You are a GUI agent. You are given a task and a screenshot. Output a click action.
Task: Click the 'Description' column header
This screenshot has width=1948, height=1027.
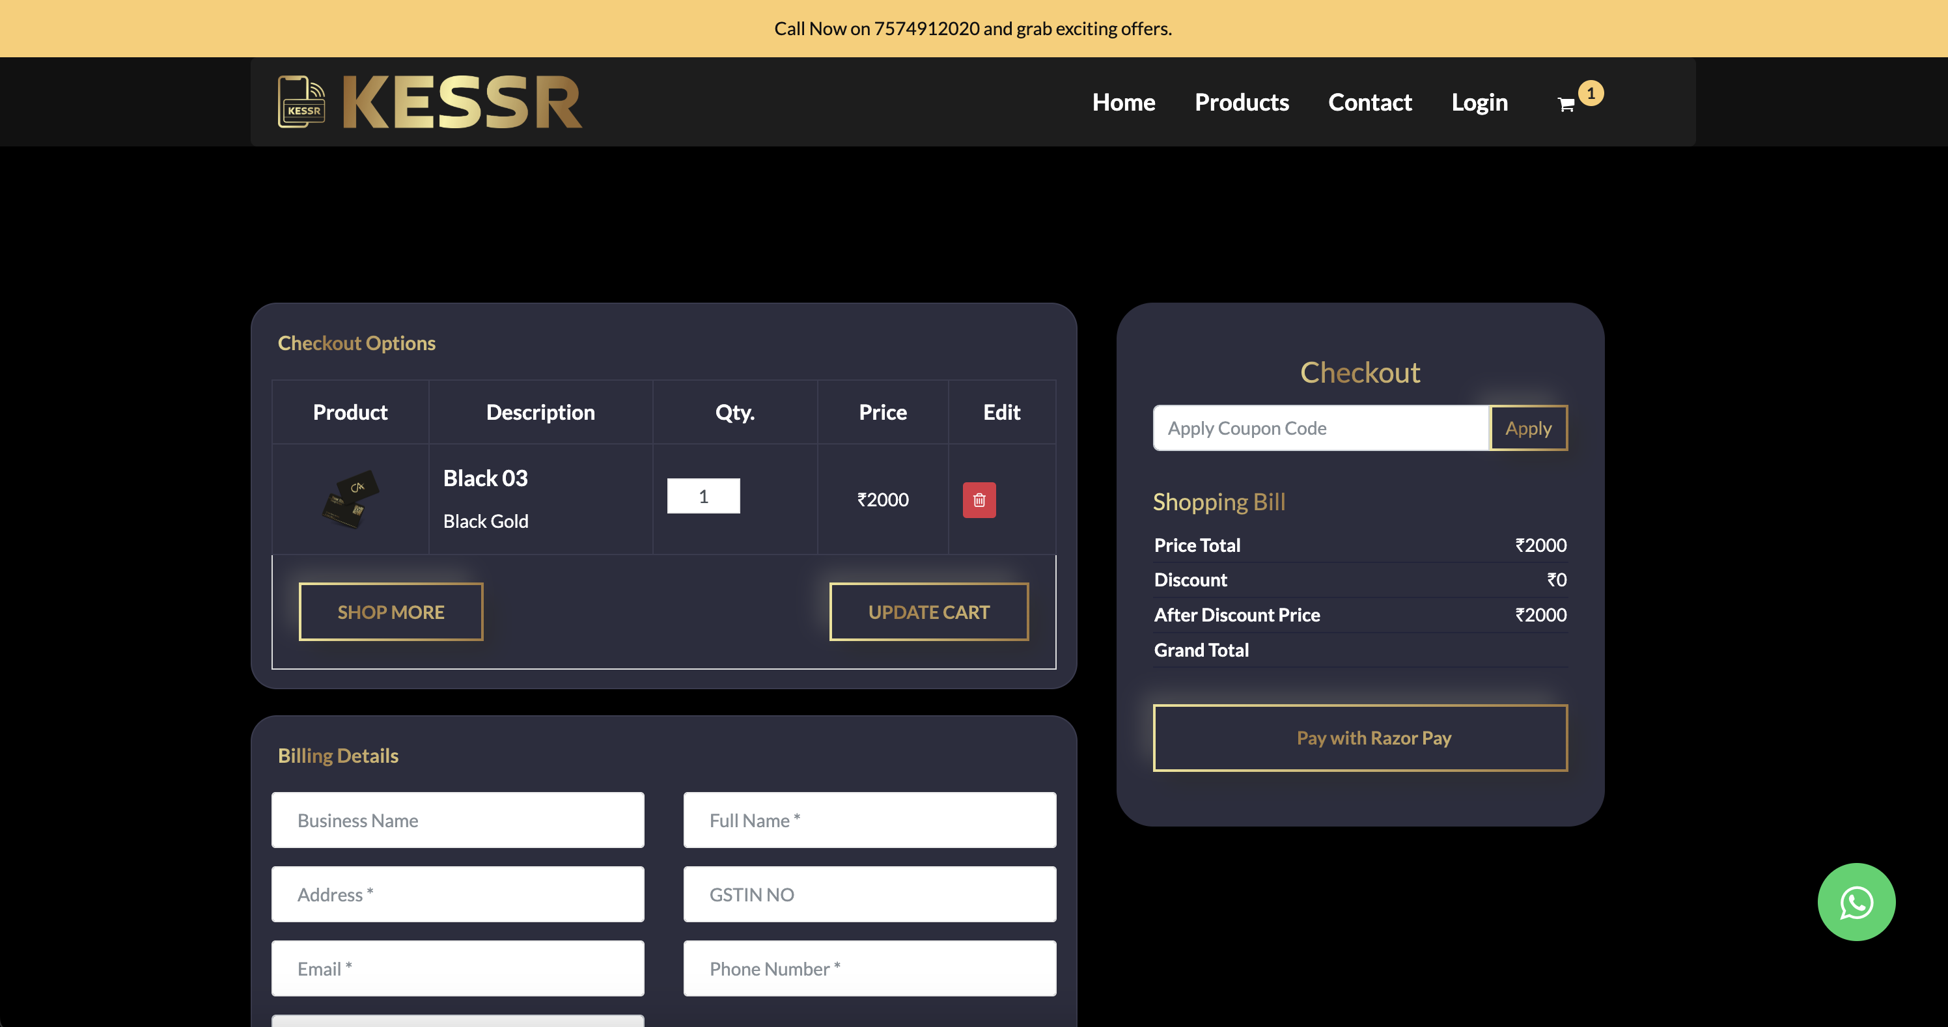coord(540,412)
